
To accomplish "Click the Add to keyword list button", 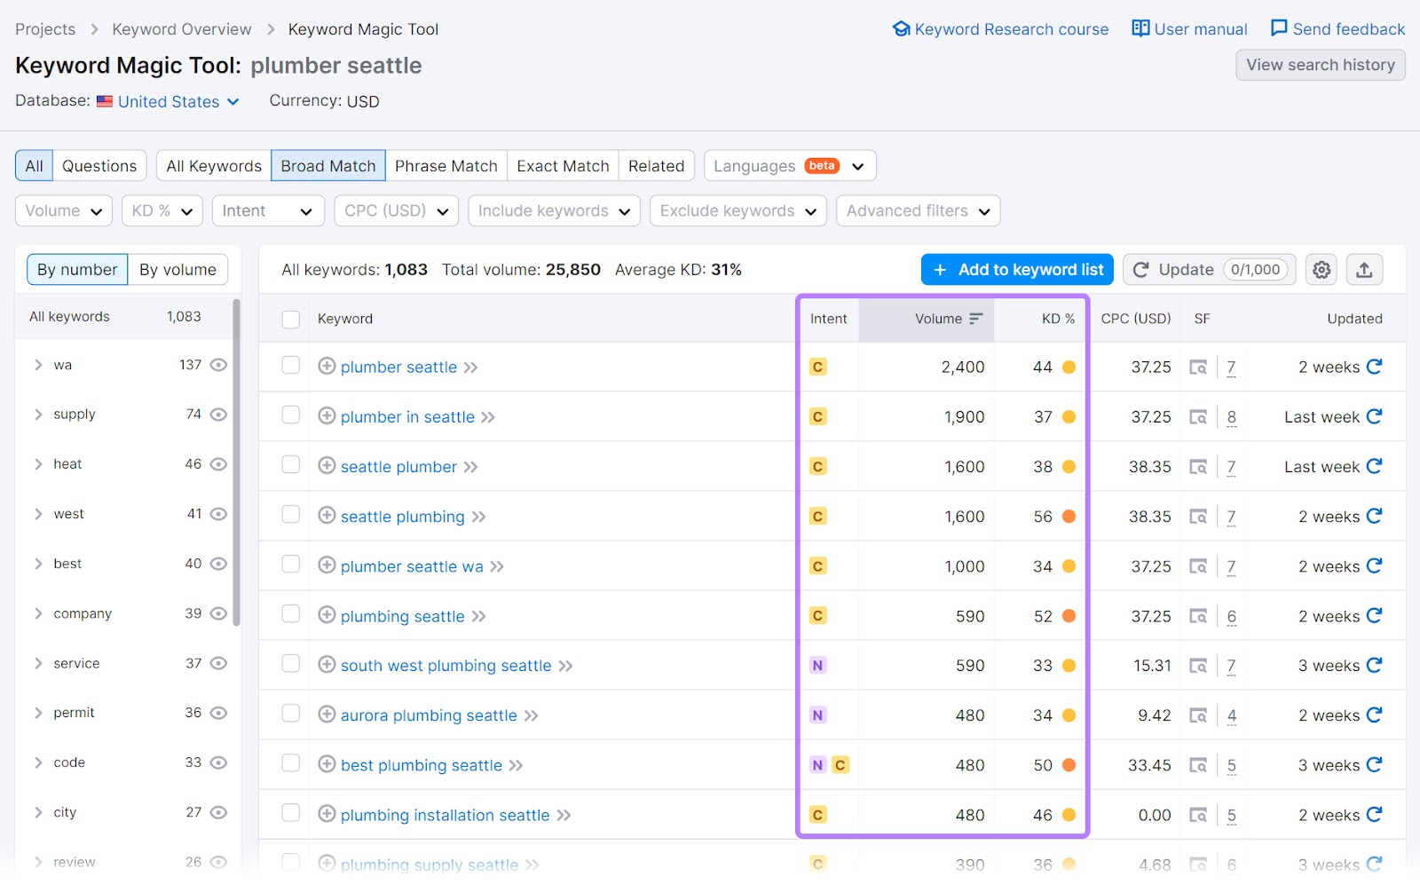I will pos(1017,269).
